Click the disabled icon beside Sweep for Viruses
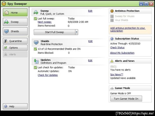The height and width of the screenshot is (116, 155). (112, 16)
